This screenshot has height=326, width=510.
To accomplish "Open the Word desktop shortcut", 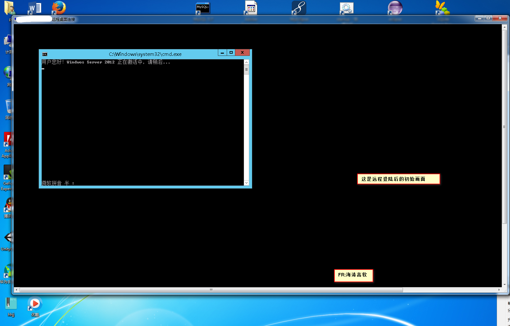I will click(35, 8).
